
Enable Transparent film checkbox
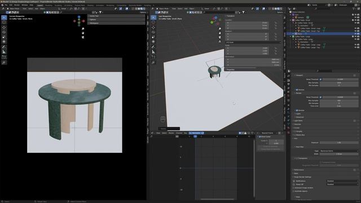[297, 158]
